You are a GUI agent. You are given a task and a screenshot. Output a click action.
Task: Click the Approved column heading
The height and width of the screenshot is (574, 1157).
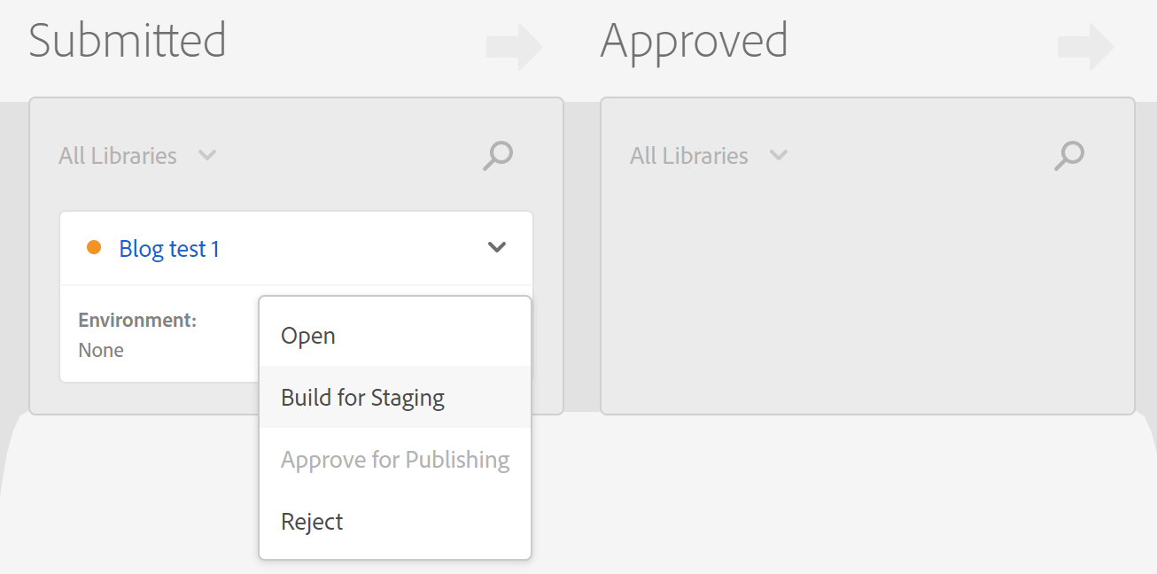pos(695,40)
